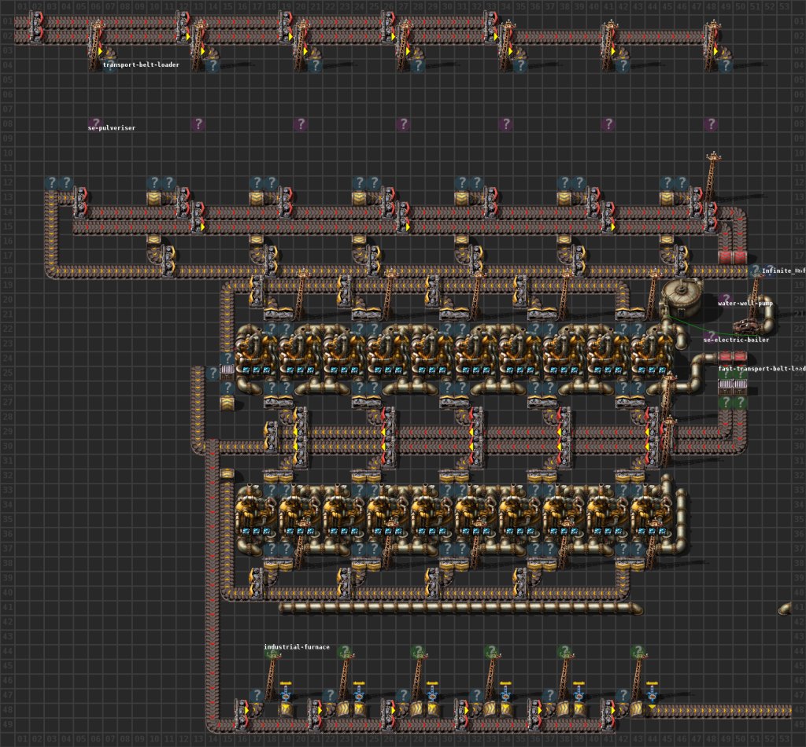Select the rightmost power pole in the top row
The image size is (806, 747).
[x=712, y=45]
